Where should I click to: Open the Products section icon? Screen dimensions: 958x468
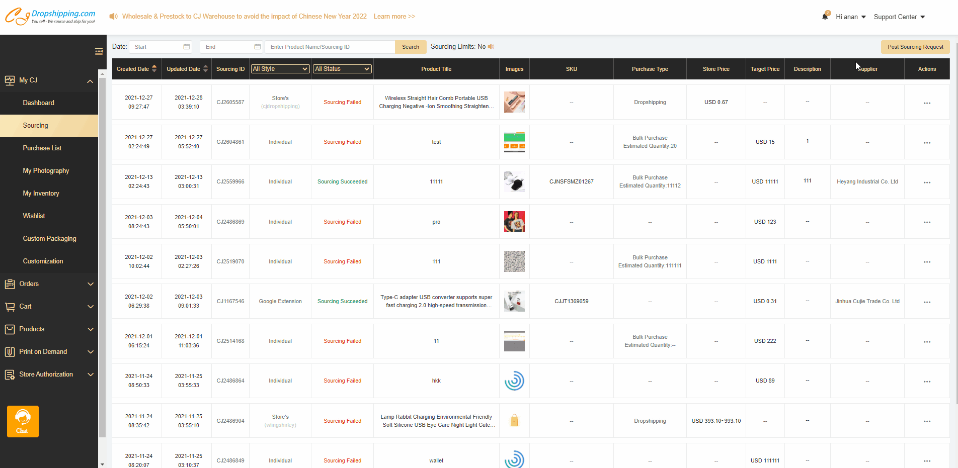click(10, 329)
